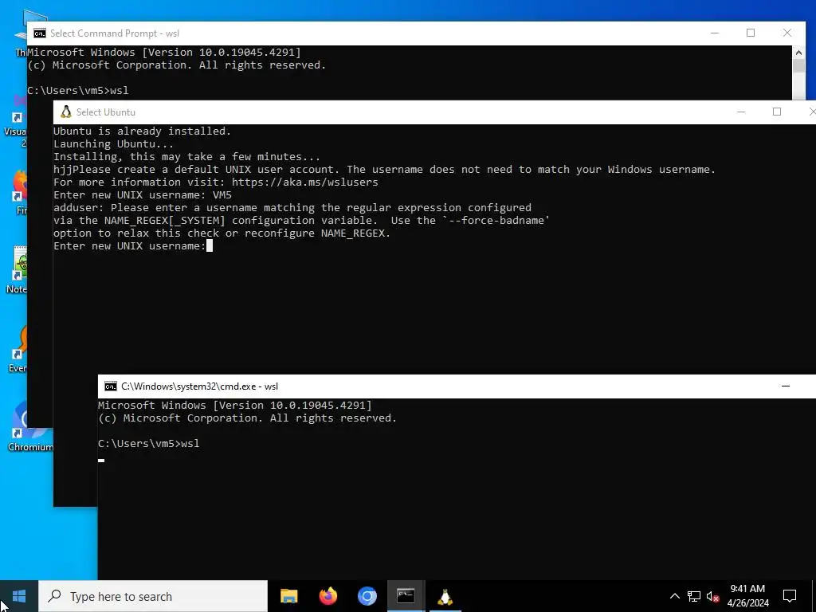This screenshot has width=816, height=612.
Task: Click the NAME_REGEX[_SYSTEM] configuration text
Action: click(x=164, y=220)
